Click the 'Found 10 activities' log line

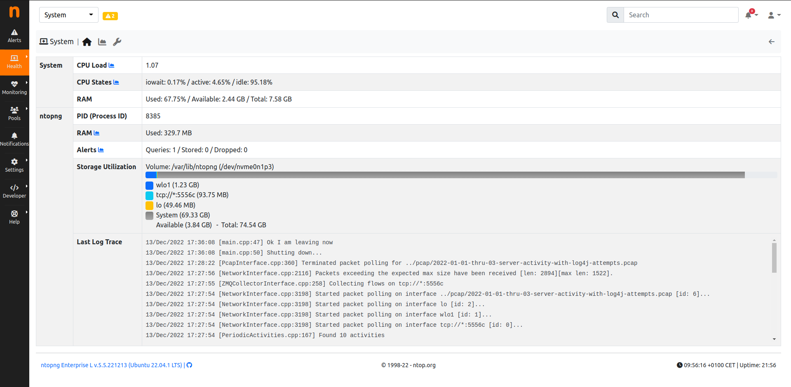265,335
